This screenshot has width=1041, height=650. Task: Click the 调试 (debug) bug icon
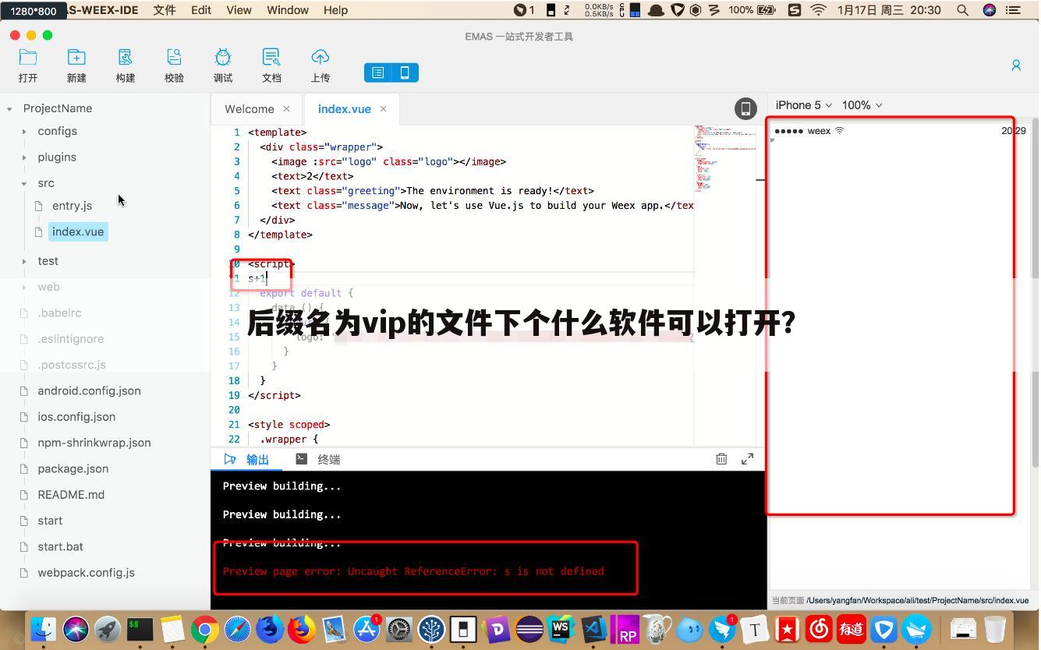pyautogui.click(x=223, y=58)
